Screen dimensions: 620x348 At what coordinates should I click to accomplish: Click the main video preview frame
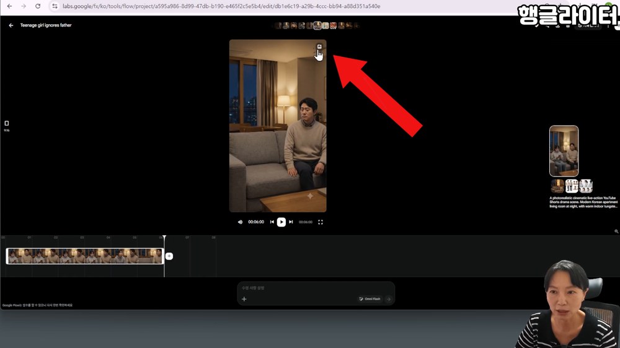(278, 126)
